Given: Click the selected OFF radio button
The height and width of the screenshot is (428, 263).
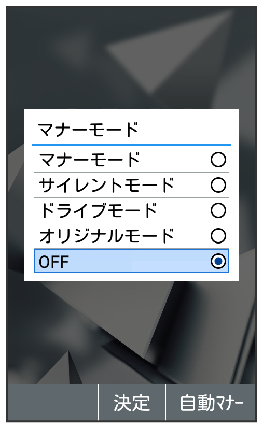Looking at the screenshot, I should click(218, 261).
